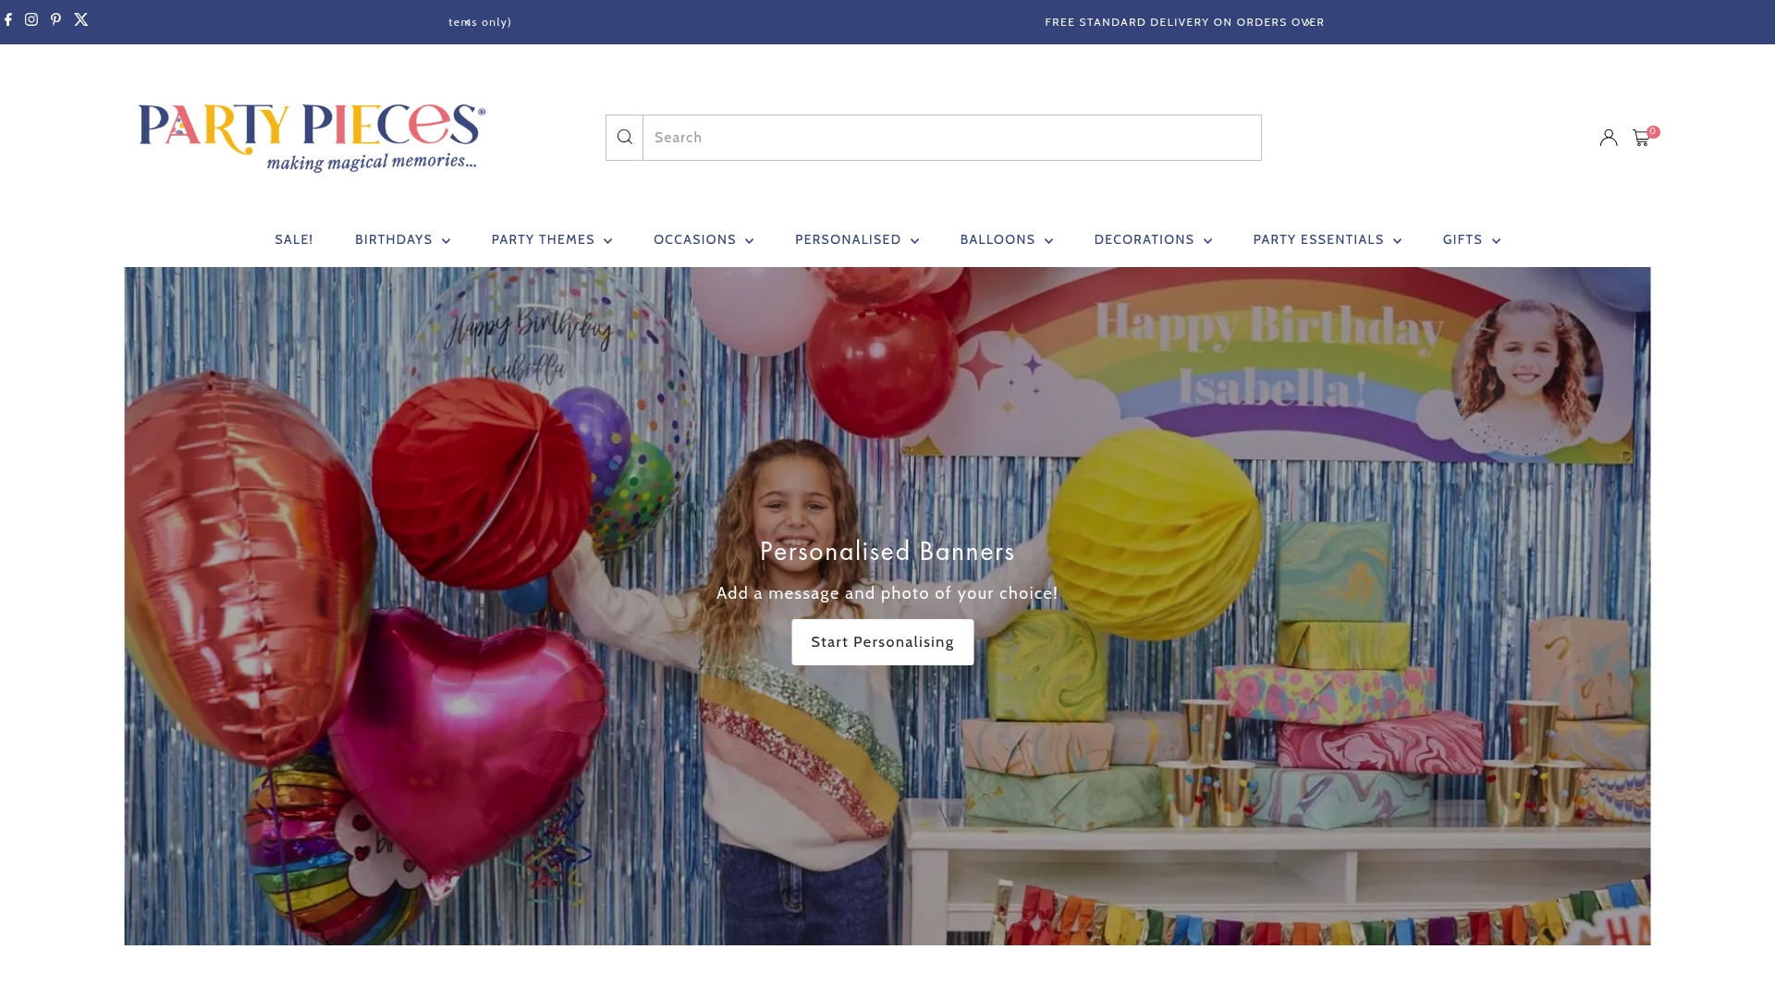The image size is (1775, 998).
Task: Click the Start Personalising button
Action: [882, 641]
